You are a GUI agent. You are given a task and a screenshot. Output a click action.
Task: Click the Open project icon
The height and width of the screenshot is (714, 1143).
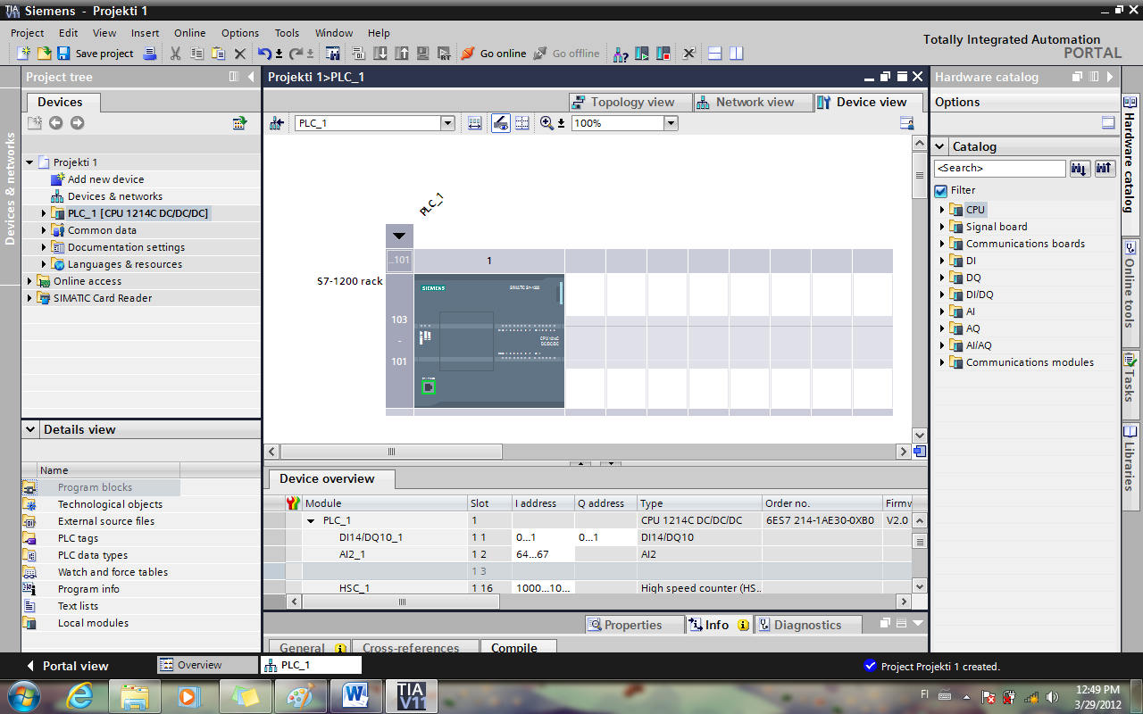click(x=43, y=54)
